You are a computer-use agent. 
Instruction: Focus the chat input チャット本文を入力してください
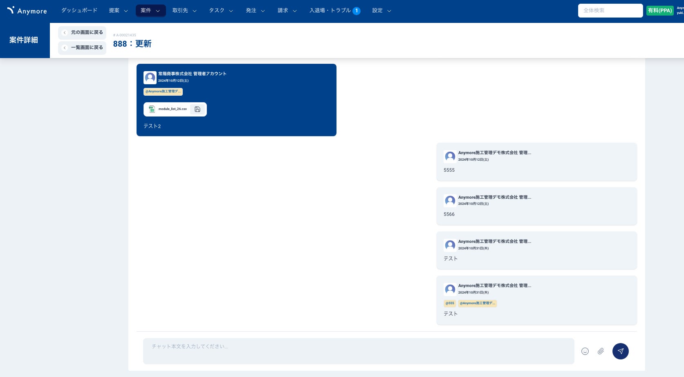359,351
